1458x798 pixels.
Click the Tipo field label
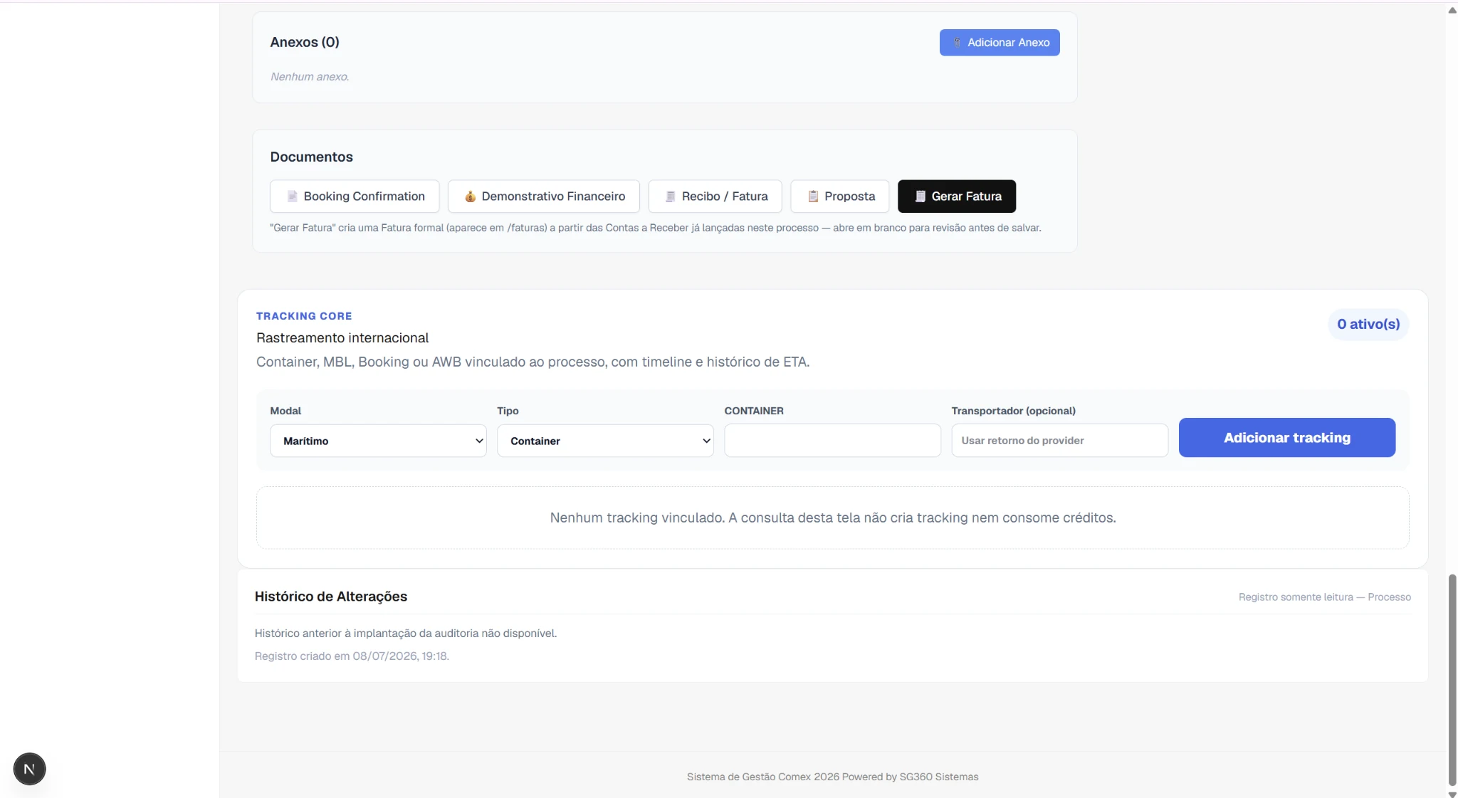tap(508, 411)
